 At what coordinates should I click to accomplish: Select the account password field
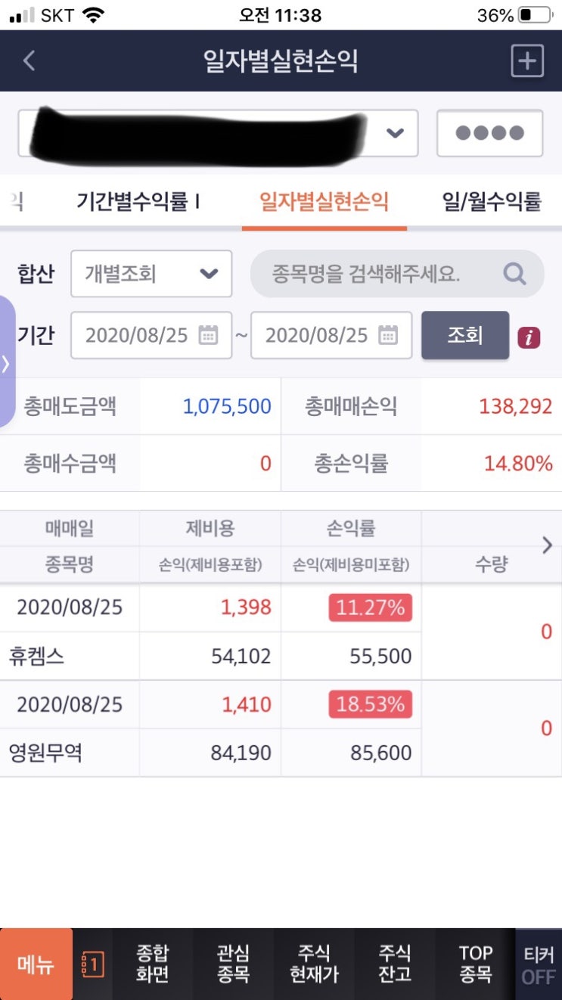point(489,133)
